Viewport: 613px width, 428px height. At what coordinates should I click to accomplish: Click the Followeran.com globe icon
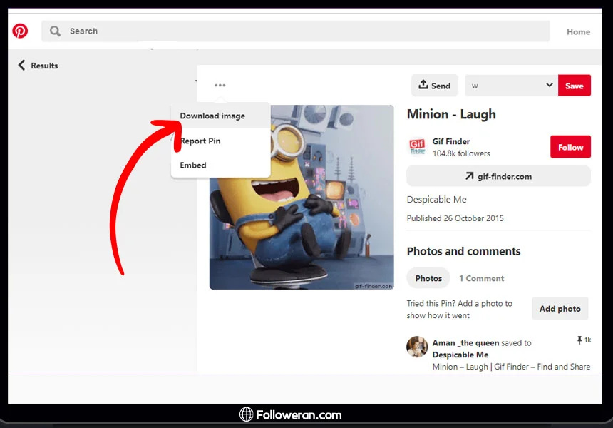pyautogui.click(x=247, y=414)
